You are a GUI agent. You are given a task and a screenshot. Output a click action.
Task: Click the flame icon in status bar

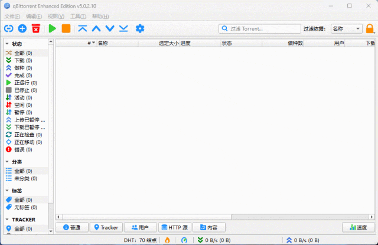click(x=167, y=240)
